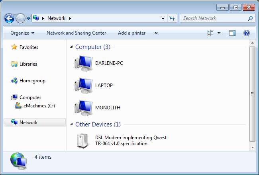
Task: Open the DARLENE-PC computer icon
Action: pos(83,64)
